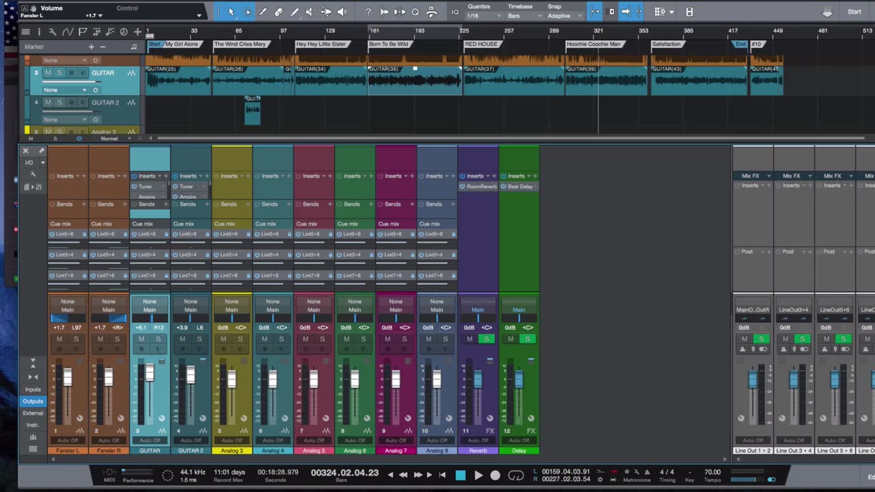The width and height of the screenshot is (875, 492).
Task: Select the Bend tool
Action: [x=326, y=12]
